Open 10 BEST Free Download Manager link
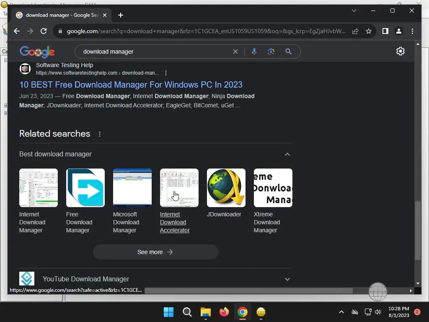This screenshot has height=322, width=429. click(131, 85)
